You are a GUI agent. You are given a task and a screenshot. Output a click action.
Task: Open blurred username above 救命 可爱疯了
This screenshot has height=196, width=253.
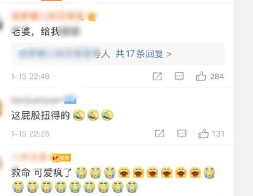(x=31, y=157)
